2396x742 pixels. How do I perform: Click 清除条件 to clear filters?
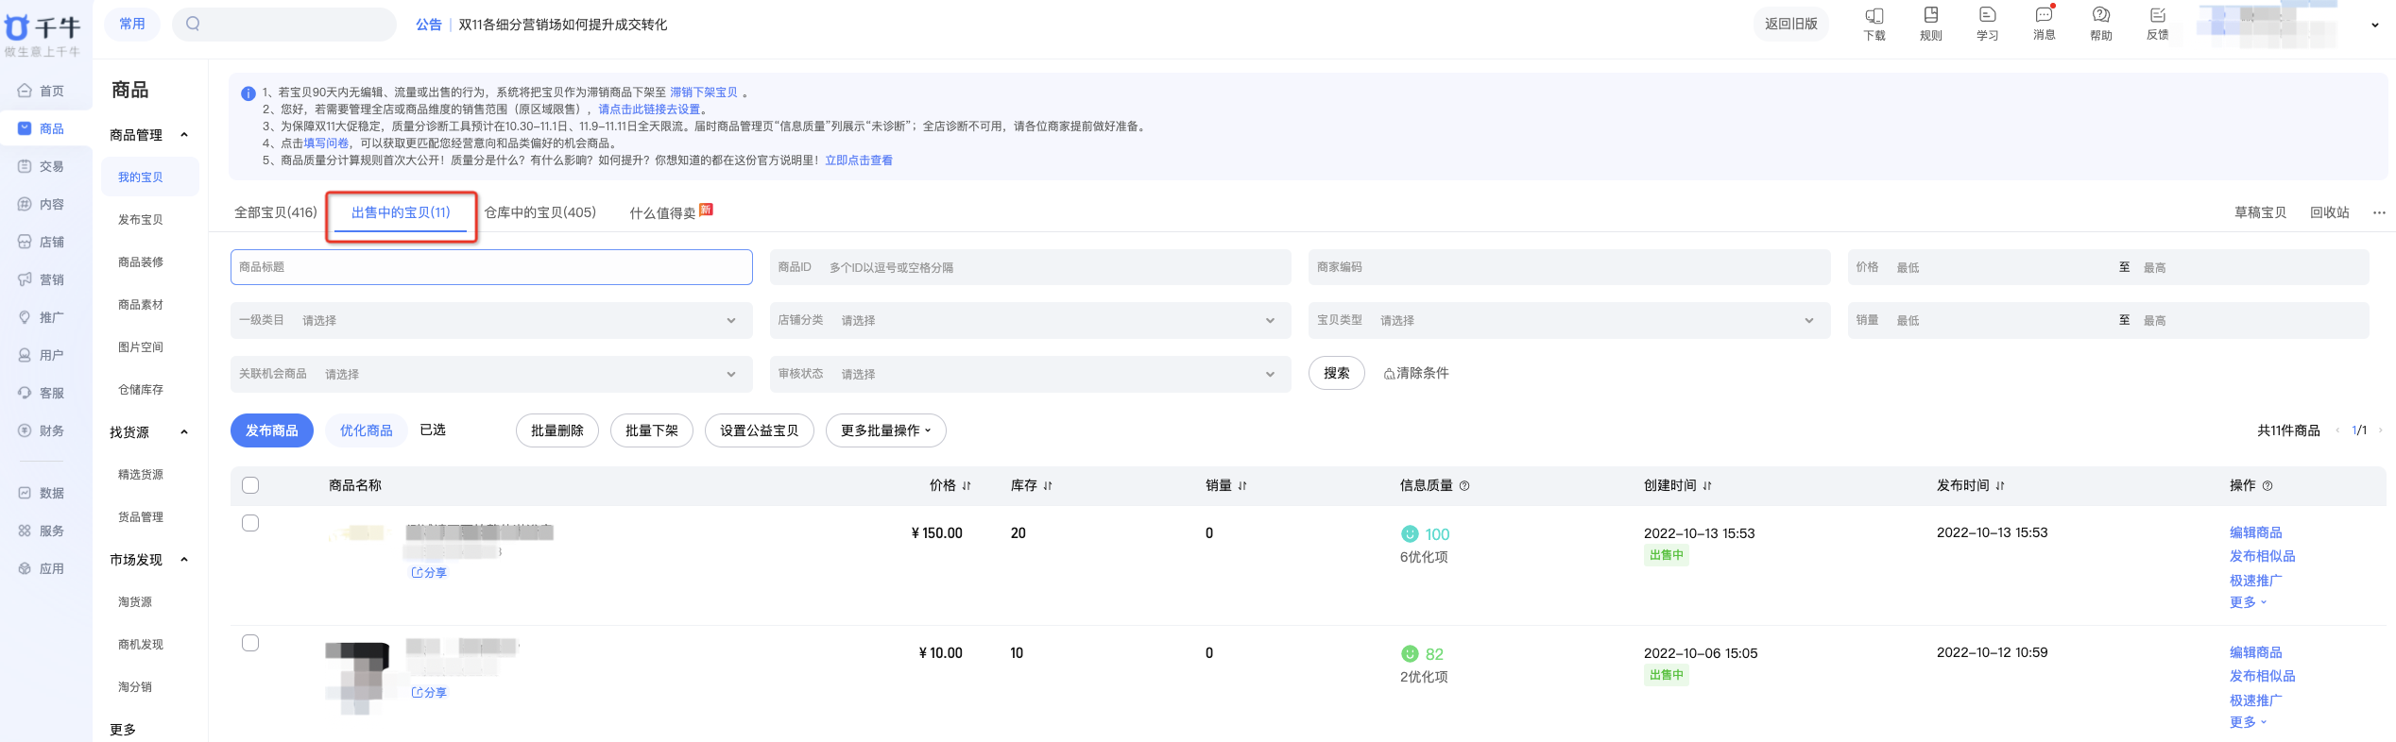(x=1416, y=373)
